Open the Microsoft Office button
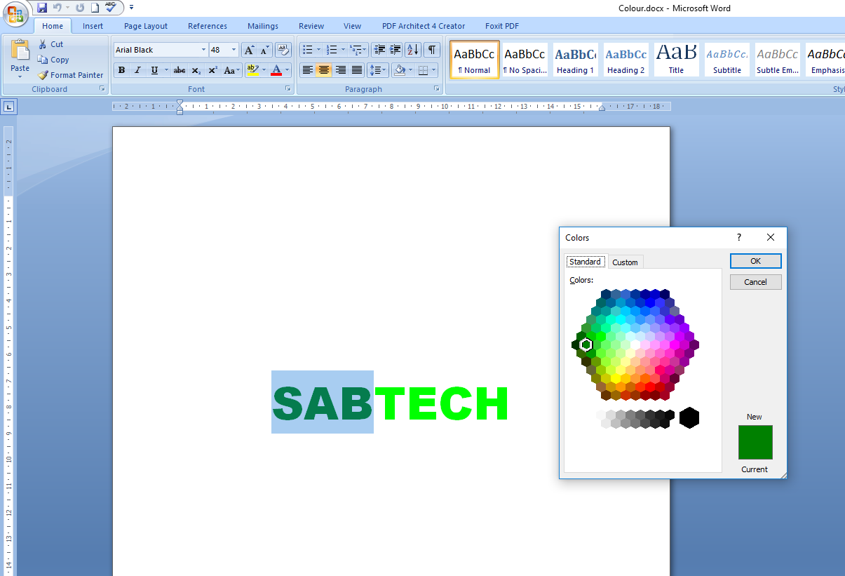This screenshot has height=576, width=845. [x=17, y=14]
